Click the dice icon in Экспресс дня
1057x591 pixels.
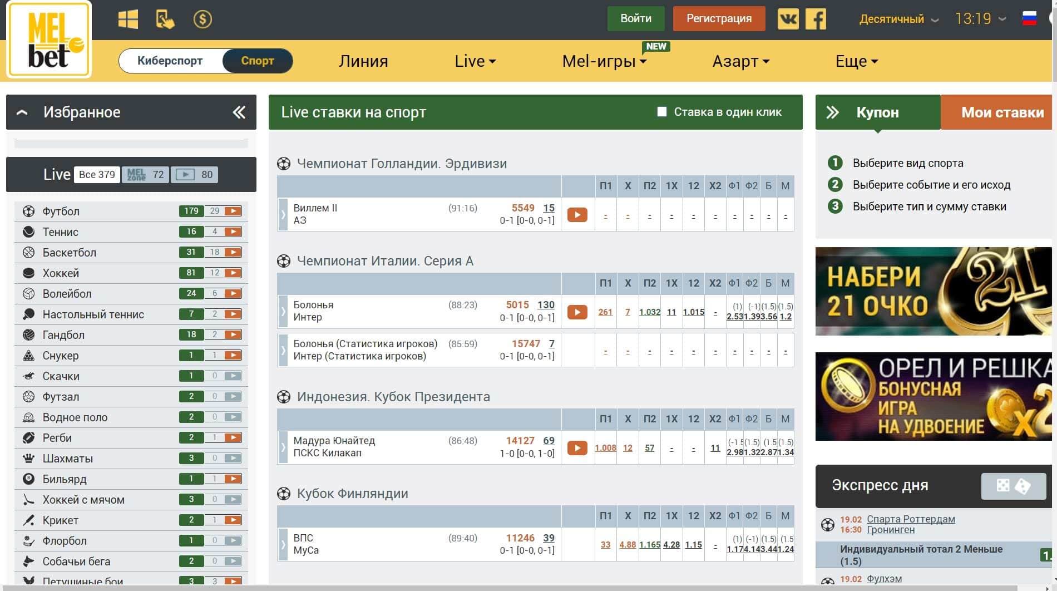[1014, 486]
